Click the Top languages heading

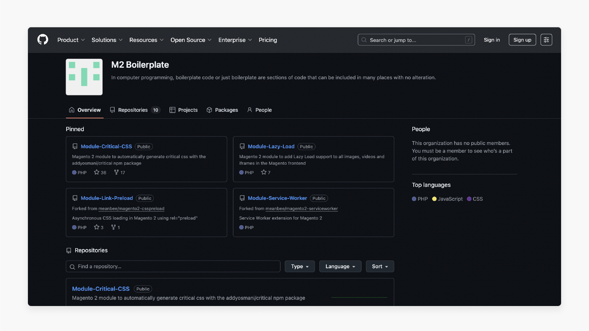pyautogui.click(x=431, y=185)
